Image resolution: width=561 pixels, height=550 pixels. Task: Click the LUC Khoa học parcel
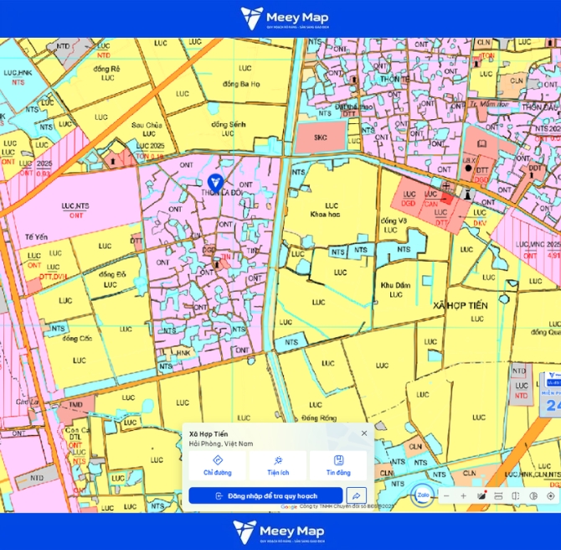tap(325, 210)
